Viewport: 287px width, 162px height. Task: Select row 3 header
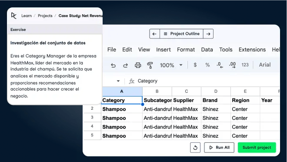(x=92, y=117)
